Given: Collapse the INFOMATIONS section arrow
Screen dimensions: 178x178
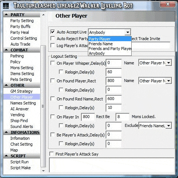Looking at the screenshot, I should pos(6,132).
